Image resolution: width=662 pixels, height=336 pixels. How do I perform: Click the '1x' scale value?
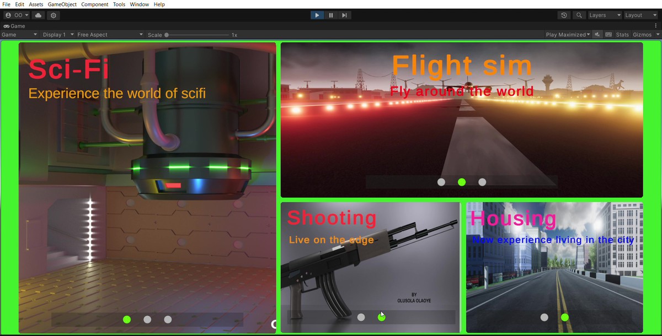(234, 35)
